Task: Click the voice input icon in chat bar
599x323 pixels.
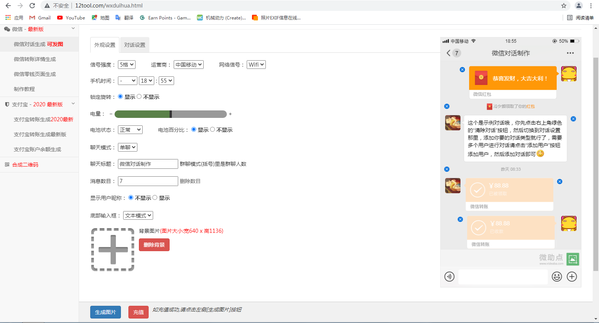Action: click(x=449, y=277)
